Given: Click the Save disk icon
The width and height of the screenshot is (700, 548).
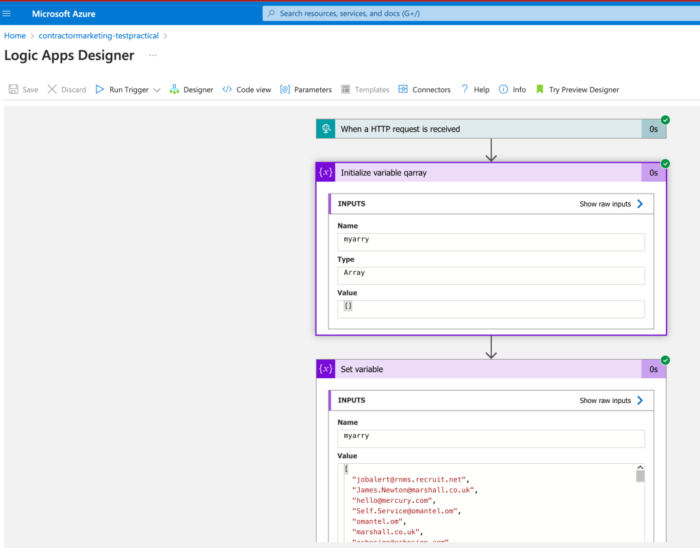Looking at the screenshot, I should pyautogui.click(x=14, y=89).
